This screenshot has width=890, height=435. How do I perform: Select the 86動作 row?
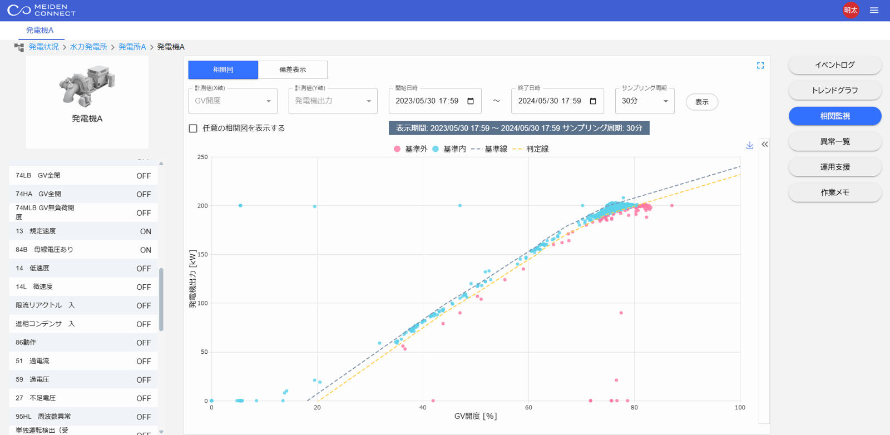pyautogui.click(x=83, y=343)
